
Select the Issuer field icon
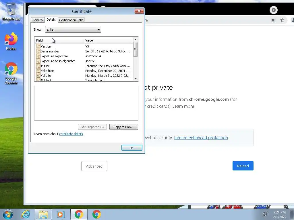pos(38,66)
